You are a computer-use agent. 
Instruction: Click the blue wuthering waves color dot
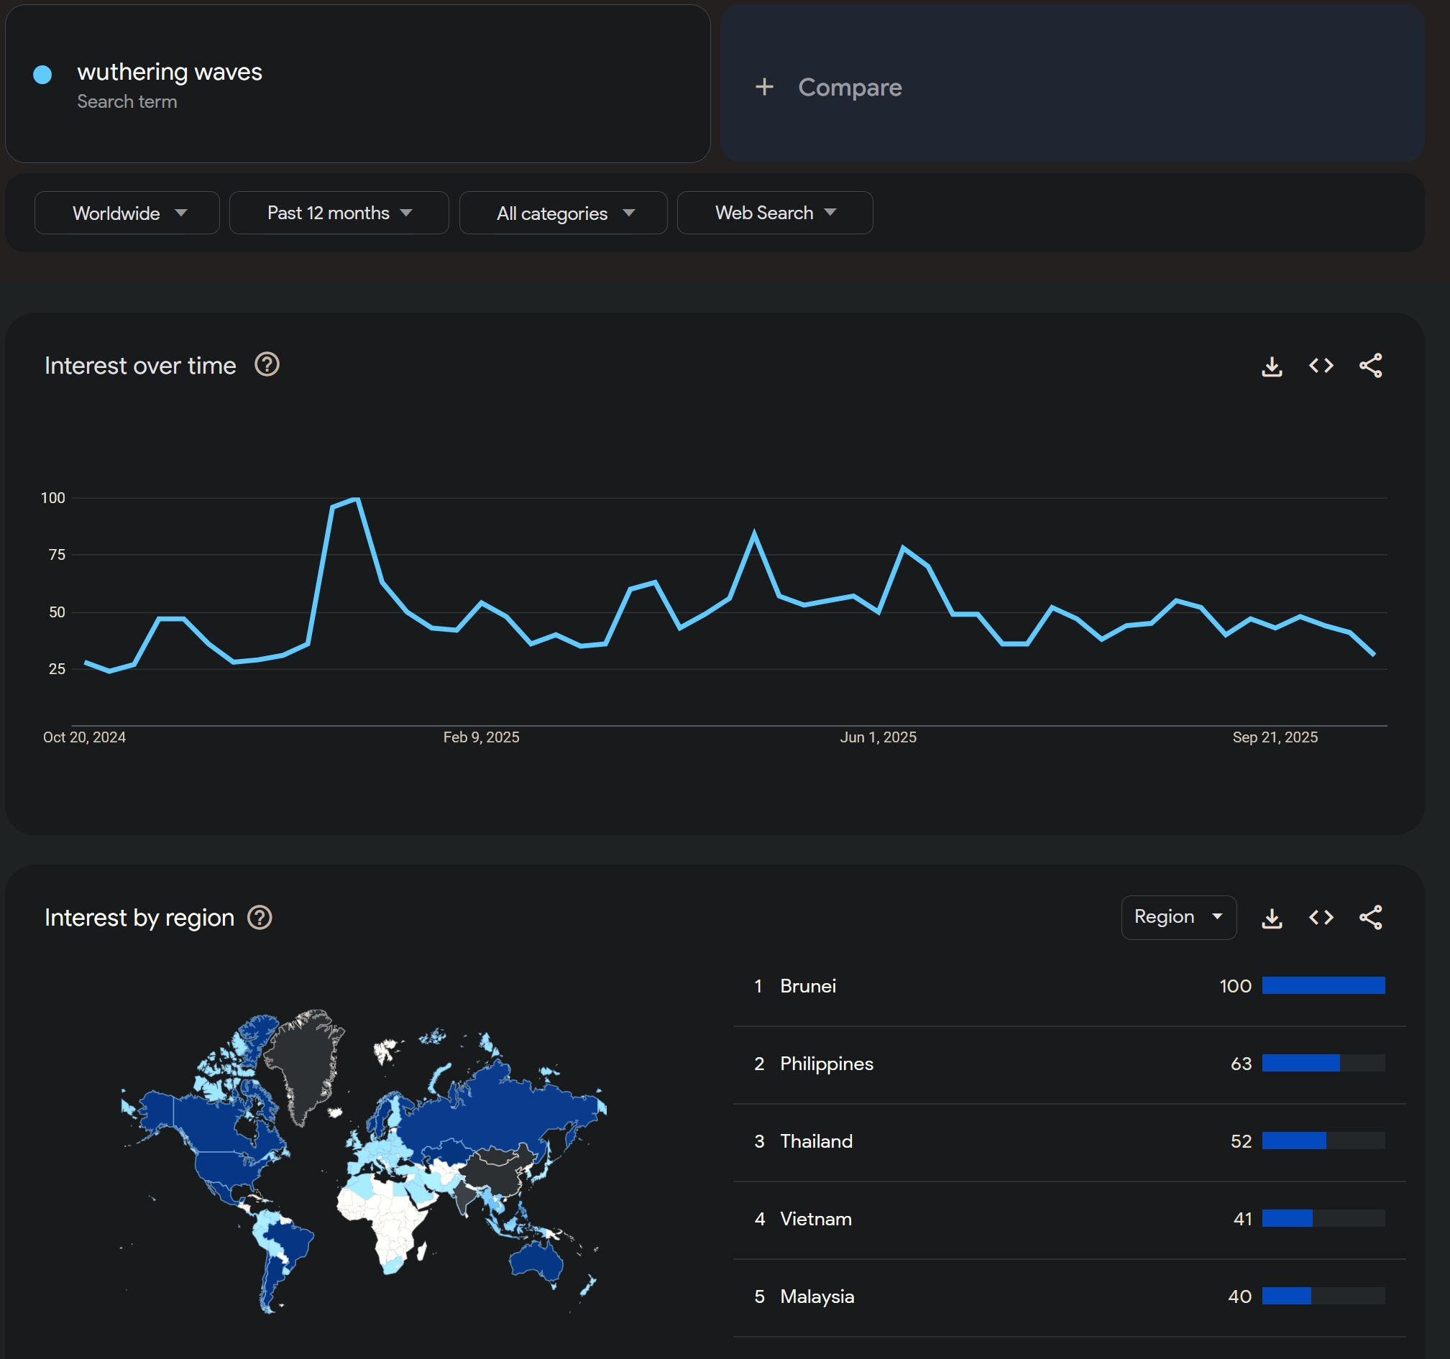pos(42,74)
